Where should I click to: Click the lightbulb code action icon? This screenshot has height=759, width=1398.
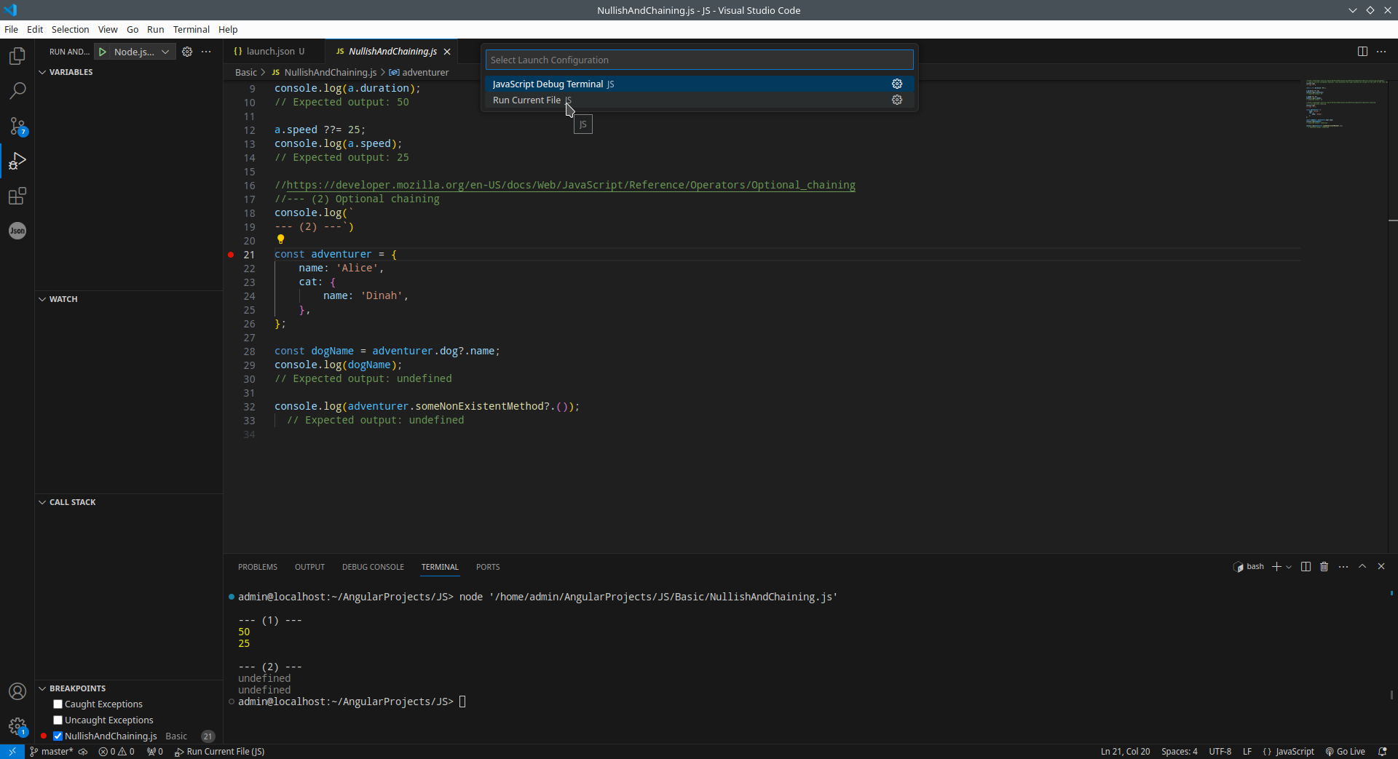coord(280,239)
